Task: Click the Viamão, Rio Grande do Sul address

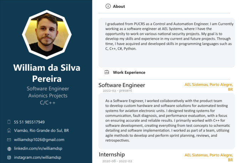Action: tap(41, 131)
